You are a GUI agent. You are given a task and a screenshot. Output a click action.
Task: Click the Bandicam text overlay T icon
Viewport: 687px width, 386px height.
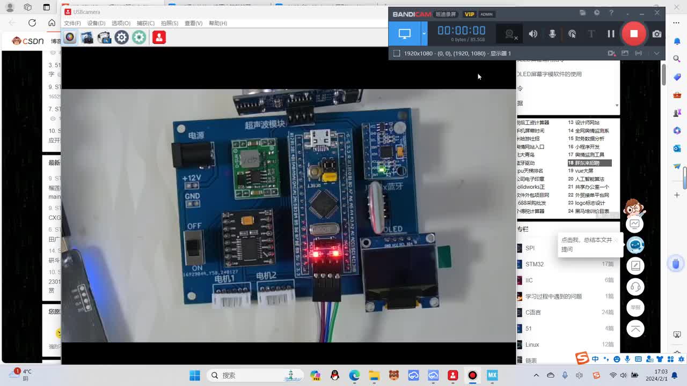(591, 34)
